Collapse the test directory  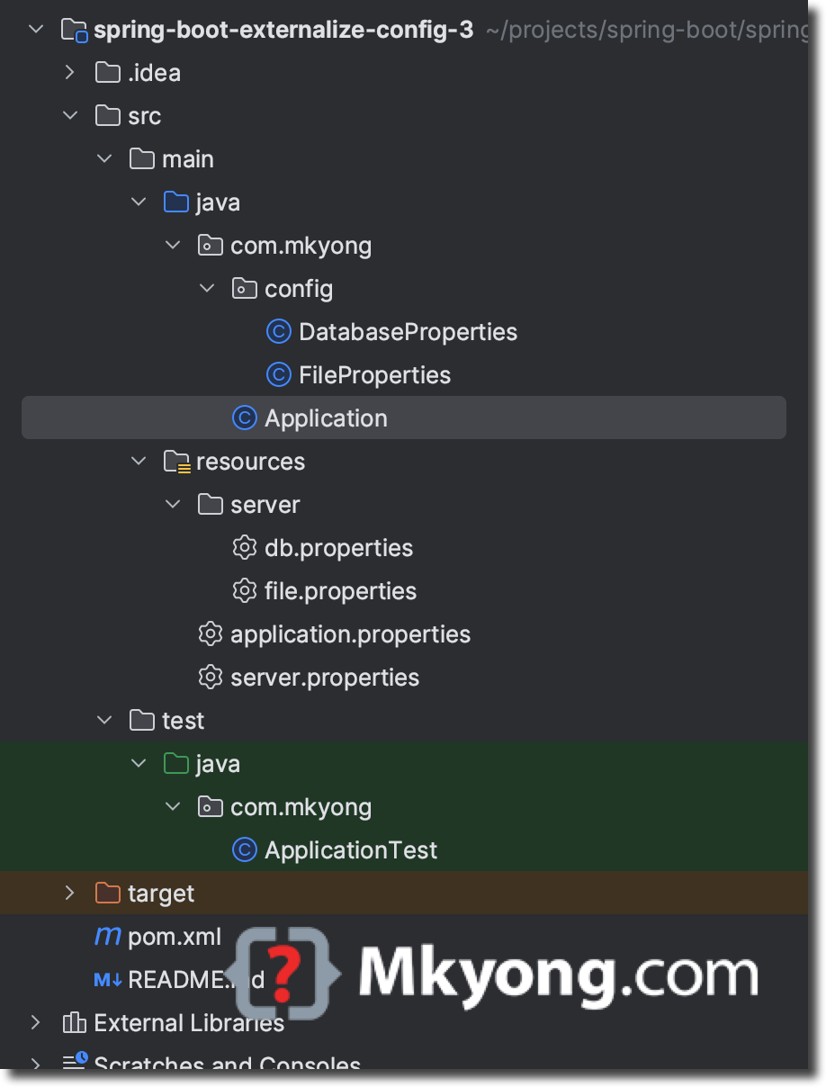click(103, 720)
